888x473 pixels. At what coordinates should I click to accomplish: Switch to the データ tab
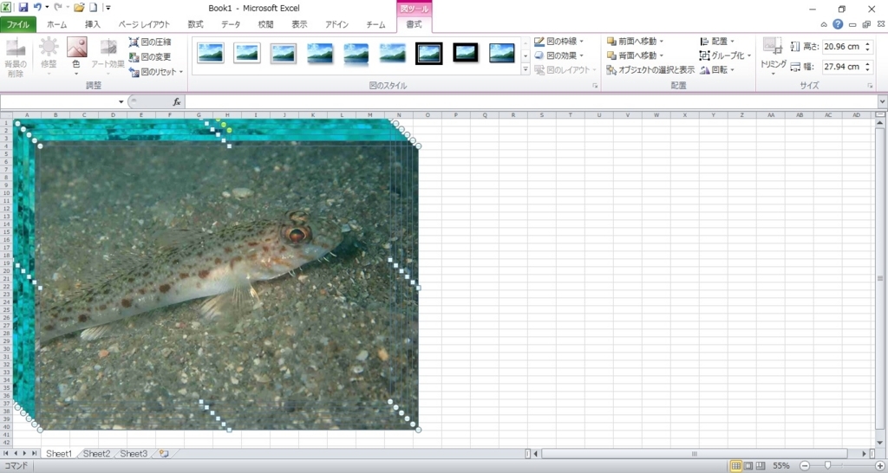tap(231, 24)
